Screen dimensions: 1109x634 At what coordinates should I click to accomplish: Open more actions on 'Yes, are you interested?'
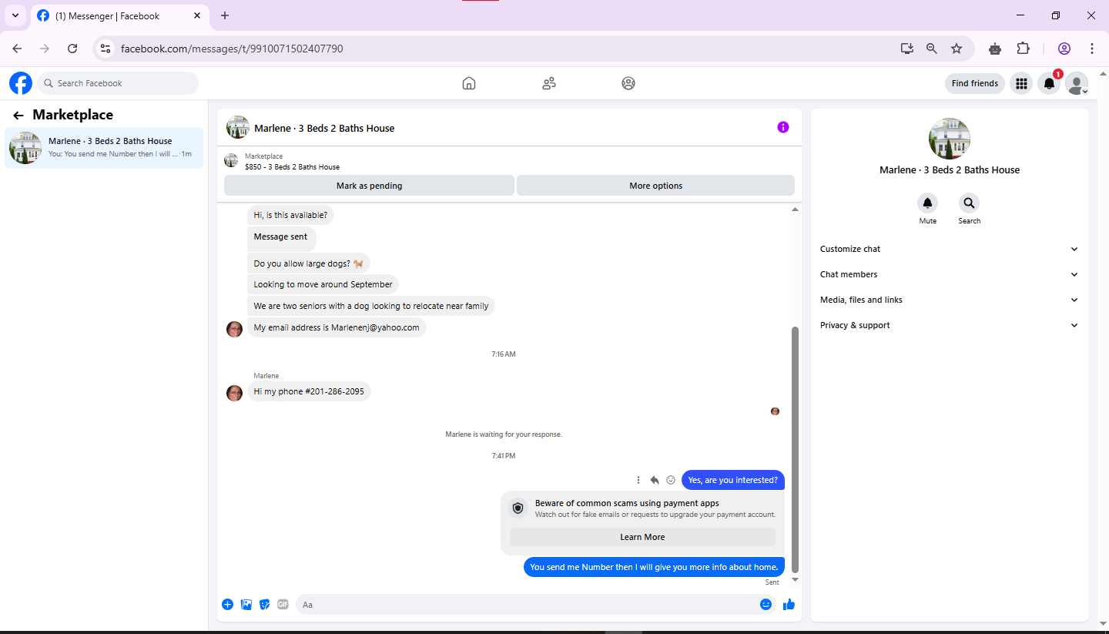pos(638,480)
